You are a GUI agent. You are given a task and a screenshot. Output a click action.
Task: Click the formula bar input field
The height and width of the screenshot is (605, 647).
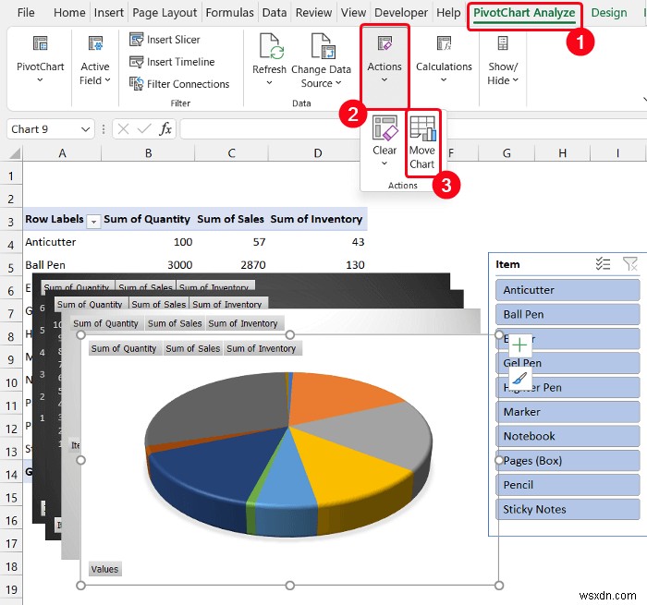point(412,129)
